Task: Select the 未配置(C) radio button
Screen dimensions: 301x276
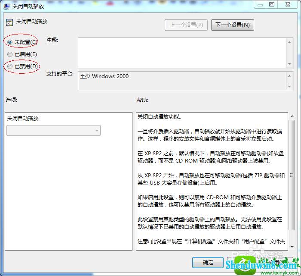Action: [10, 42]
